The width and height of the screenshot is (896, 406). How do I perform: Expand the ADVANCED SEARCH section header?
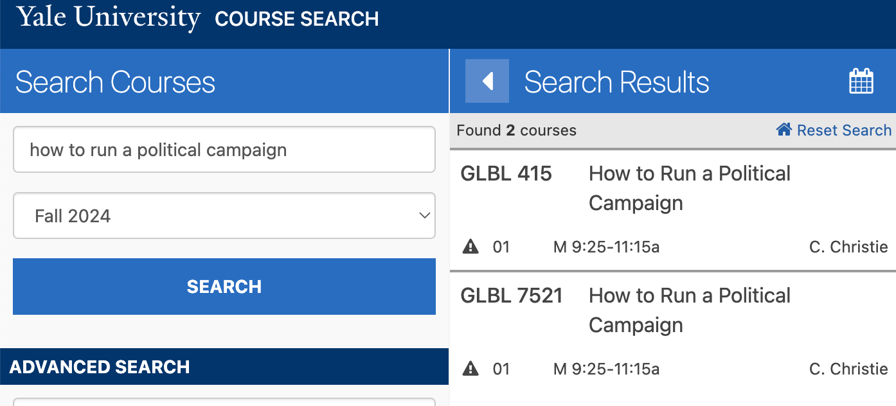224,367
